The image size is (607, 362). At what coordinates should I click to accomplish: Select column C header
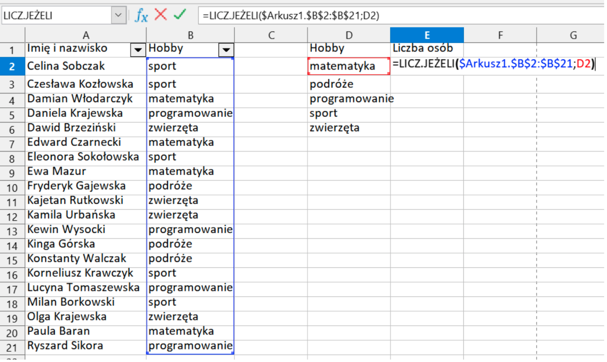pos(271,35)
